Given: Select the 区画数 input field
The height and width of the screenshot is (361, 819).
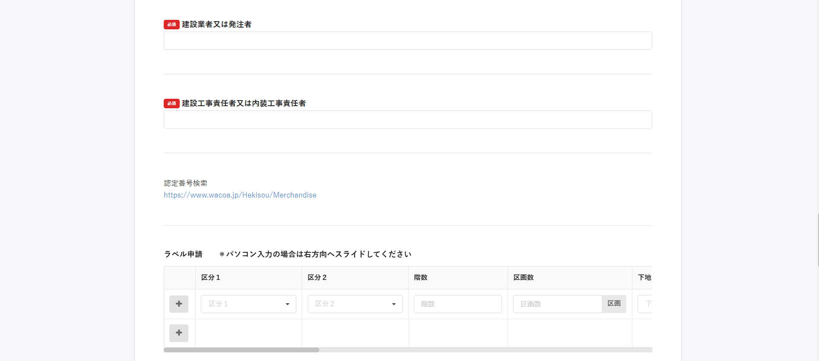Looking at the screenshot, I should [557, 304].
